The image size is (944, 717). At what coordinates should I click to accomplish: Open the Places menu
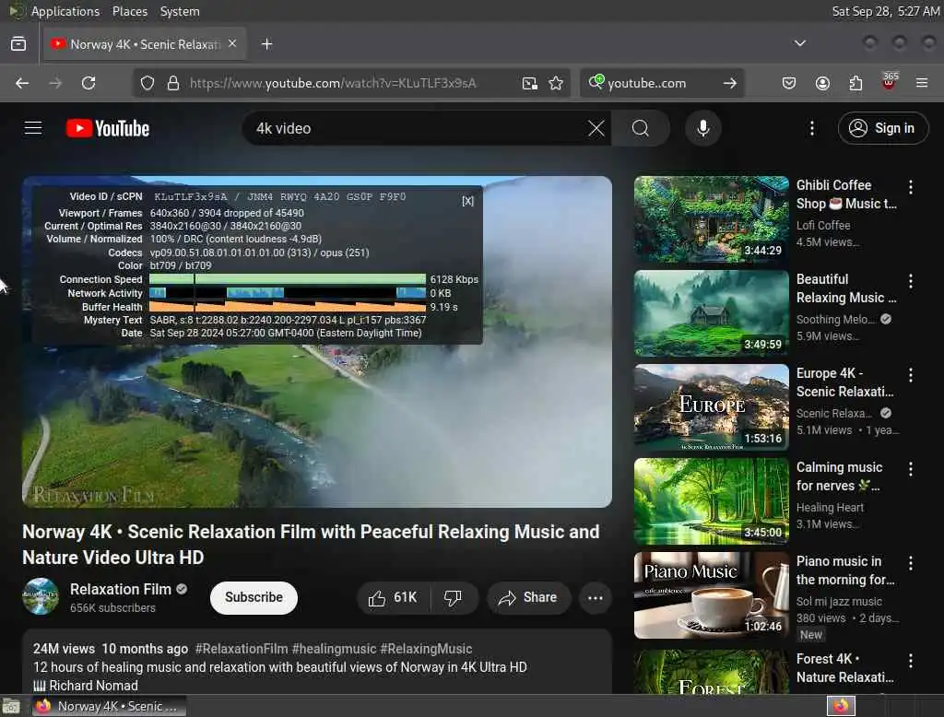(129, 11)
